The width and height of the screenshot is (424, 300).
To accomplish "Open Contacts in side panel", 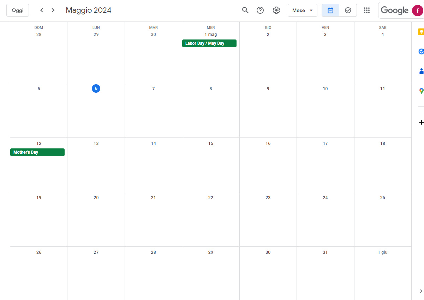I will 421,71.
